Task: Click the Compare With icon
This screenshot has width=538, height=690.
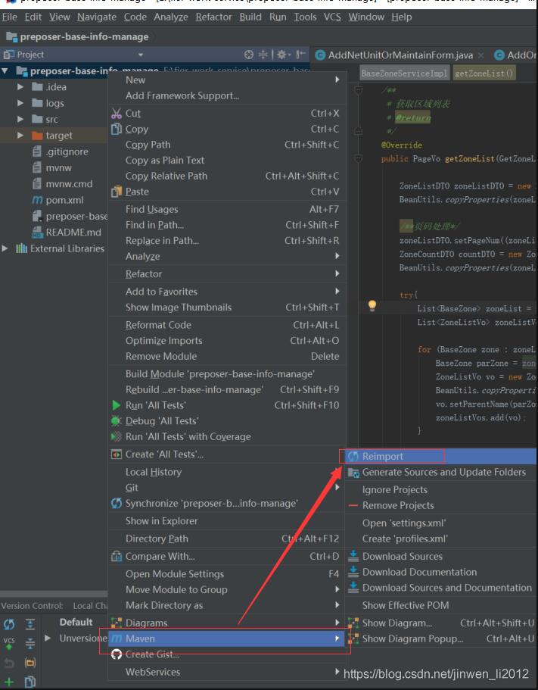Action: pos(116,557)
